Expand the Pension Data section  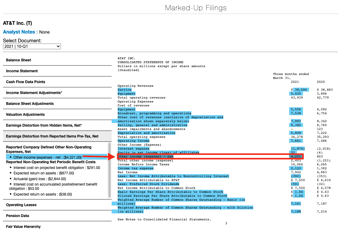point(57,216)
